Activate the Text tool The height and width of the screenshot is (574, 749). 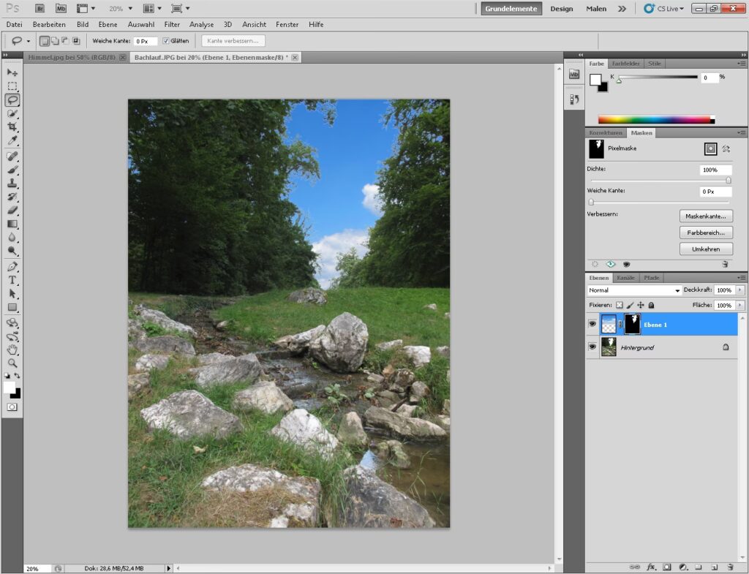click(12, 280)
